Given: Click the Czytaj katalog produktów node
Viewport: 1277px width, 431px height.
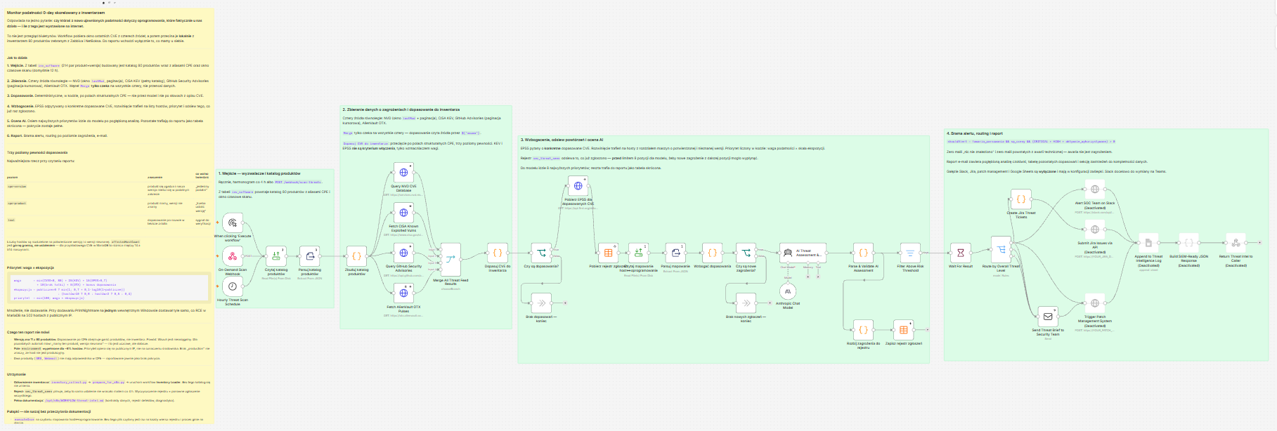Looking at the screenshot, I should tap(276, 256).
